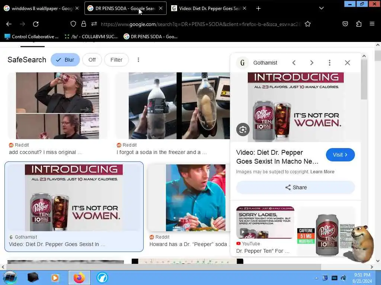Open the 'Sorry Ladies' YouTube related image
The width and height of the screenshot is (381, 285).
[x=265, y=223]
